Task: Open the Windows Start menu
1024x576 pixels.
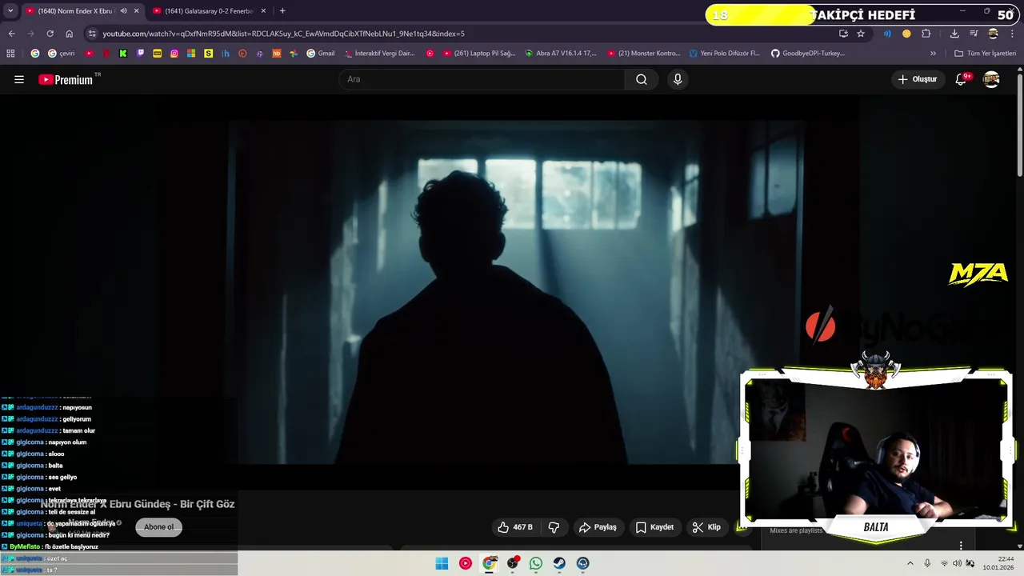Action: [x=442, y=563]
